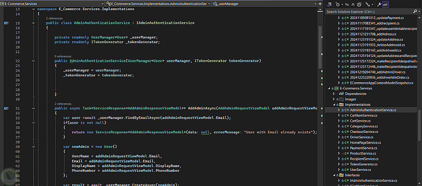Select ECommerceAppContextModelSnapshot.cs file

point(381,83)
